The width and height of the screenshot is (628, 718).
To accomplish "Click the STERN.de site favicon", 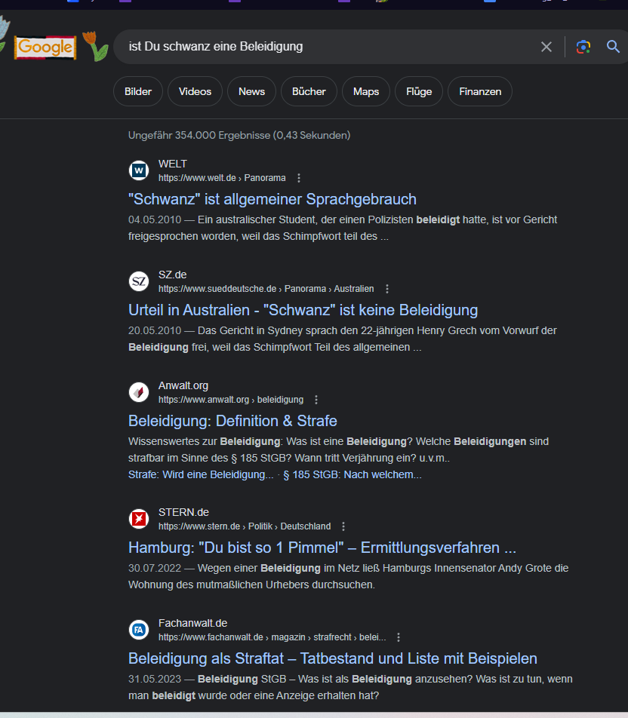I will coord(139,519).
